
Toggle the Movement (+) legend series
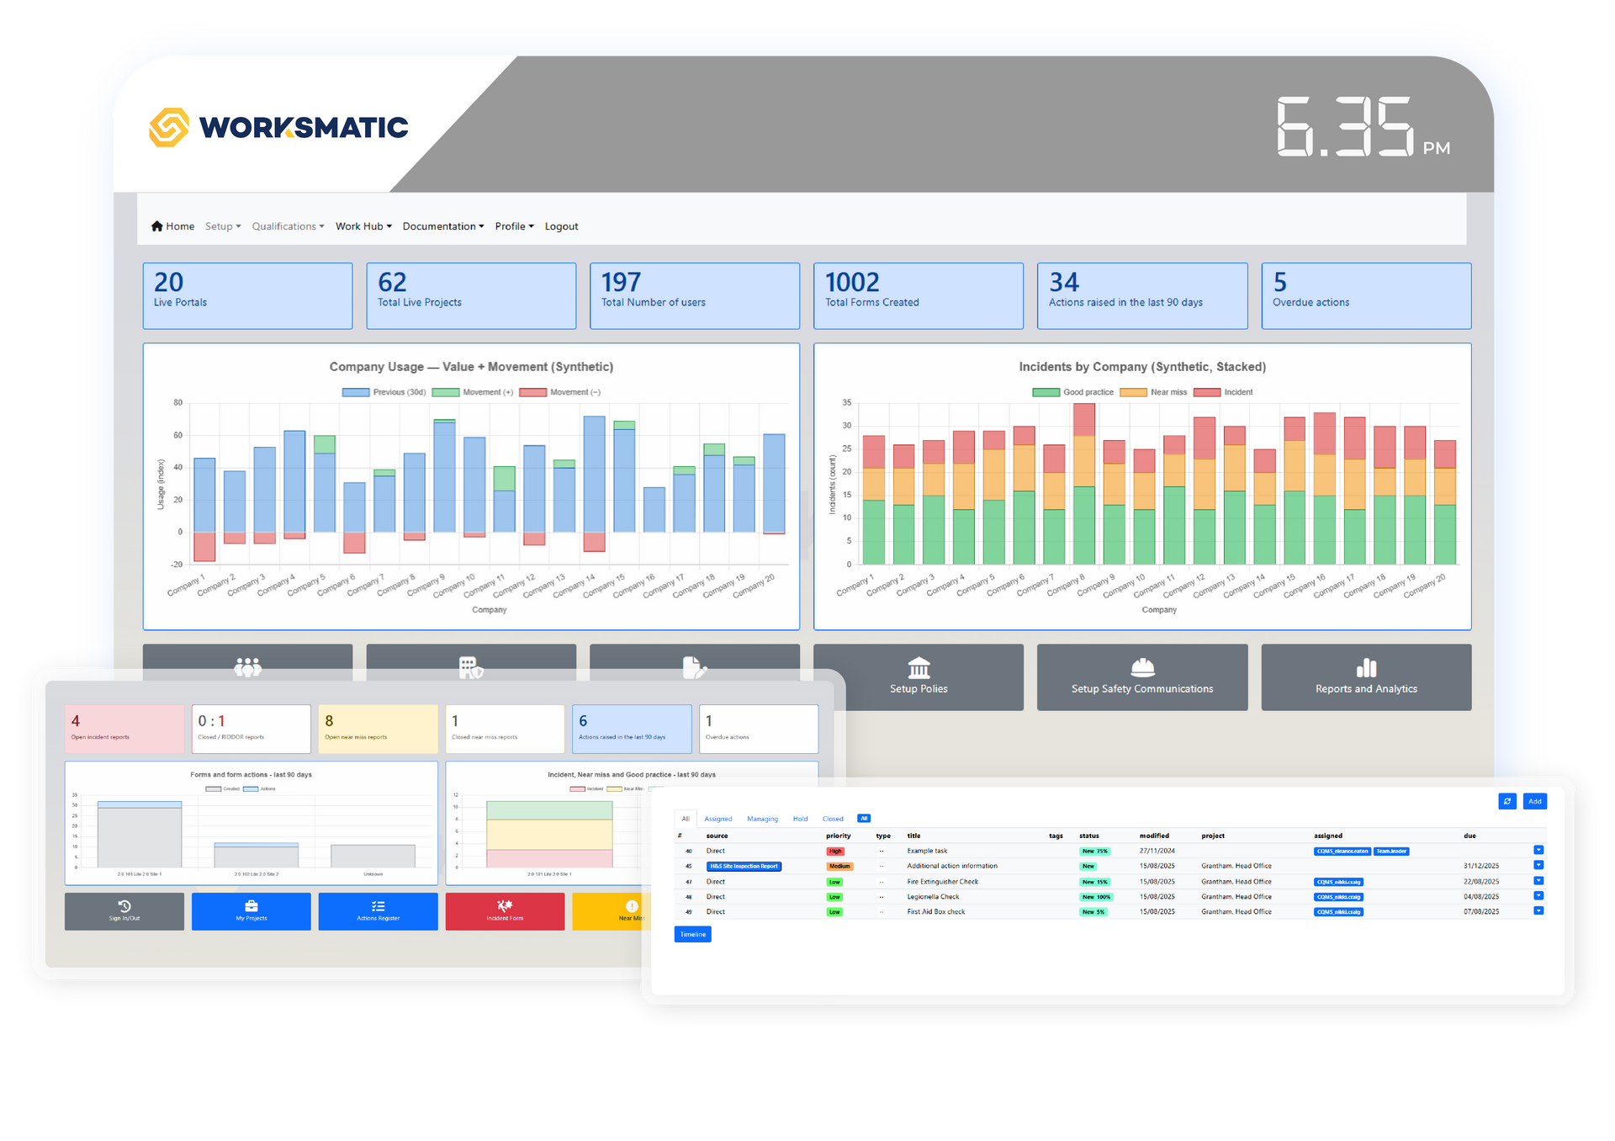pyautogui.click(x=473, y=392)
